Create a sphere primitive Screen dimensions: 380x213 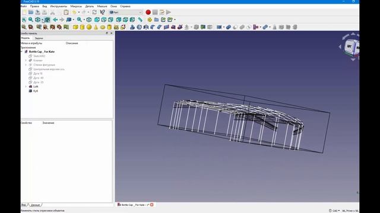click(x=89, y=27)
